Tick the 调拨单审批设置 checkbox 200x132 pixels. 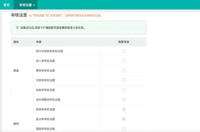[124, 129]
